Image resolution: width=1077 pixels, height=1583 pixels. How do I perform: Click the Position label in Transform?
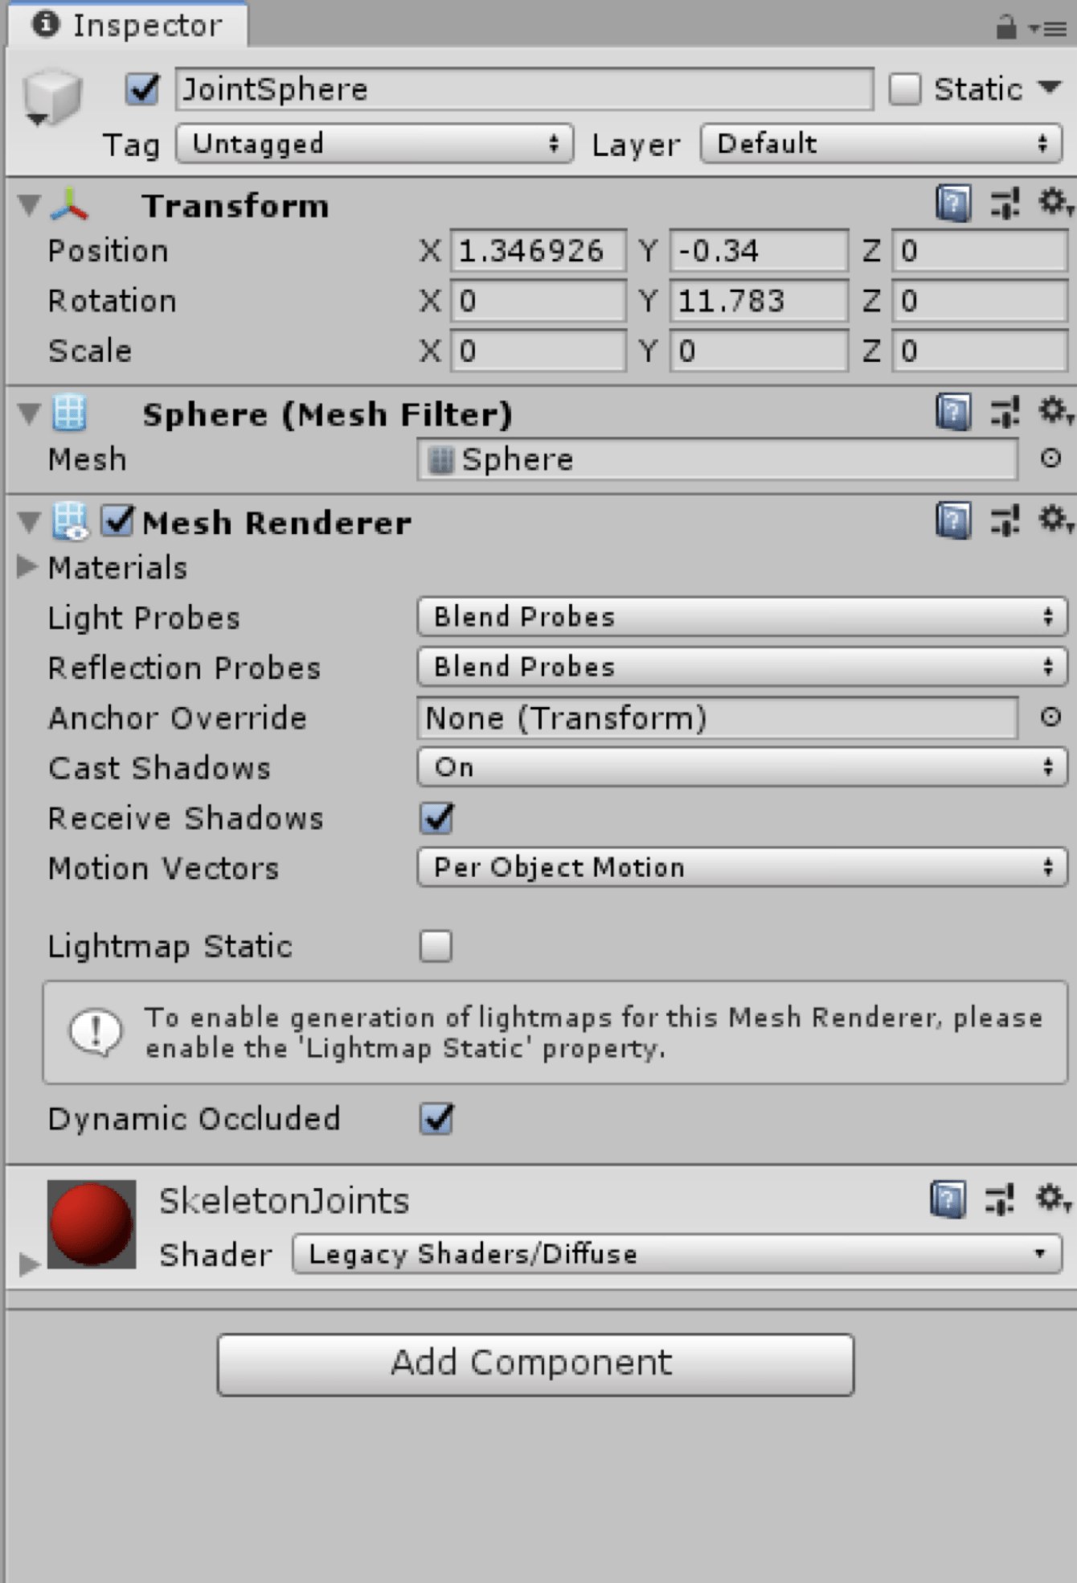click(x=108, y=251)
